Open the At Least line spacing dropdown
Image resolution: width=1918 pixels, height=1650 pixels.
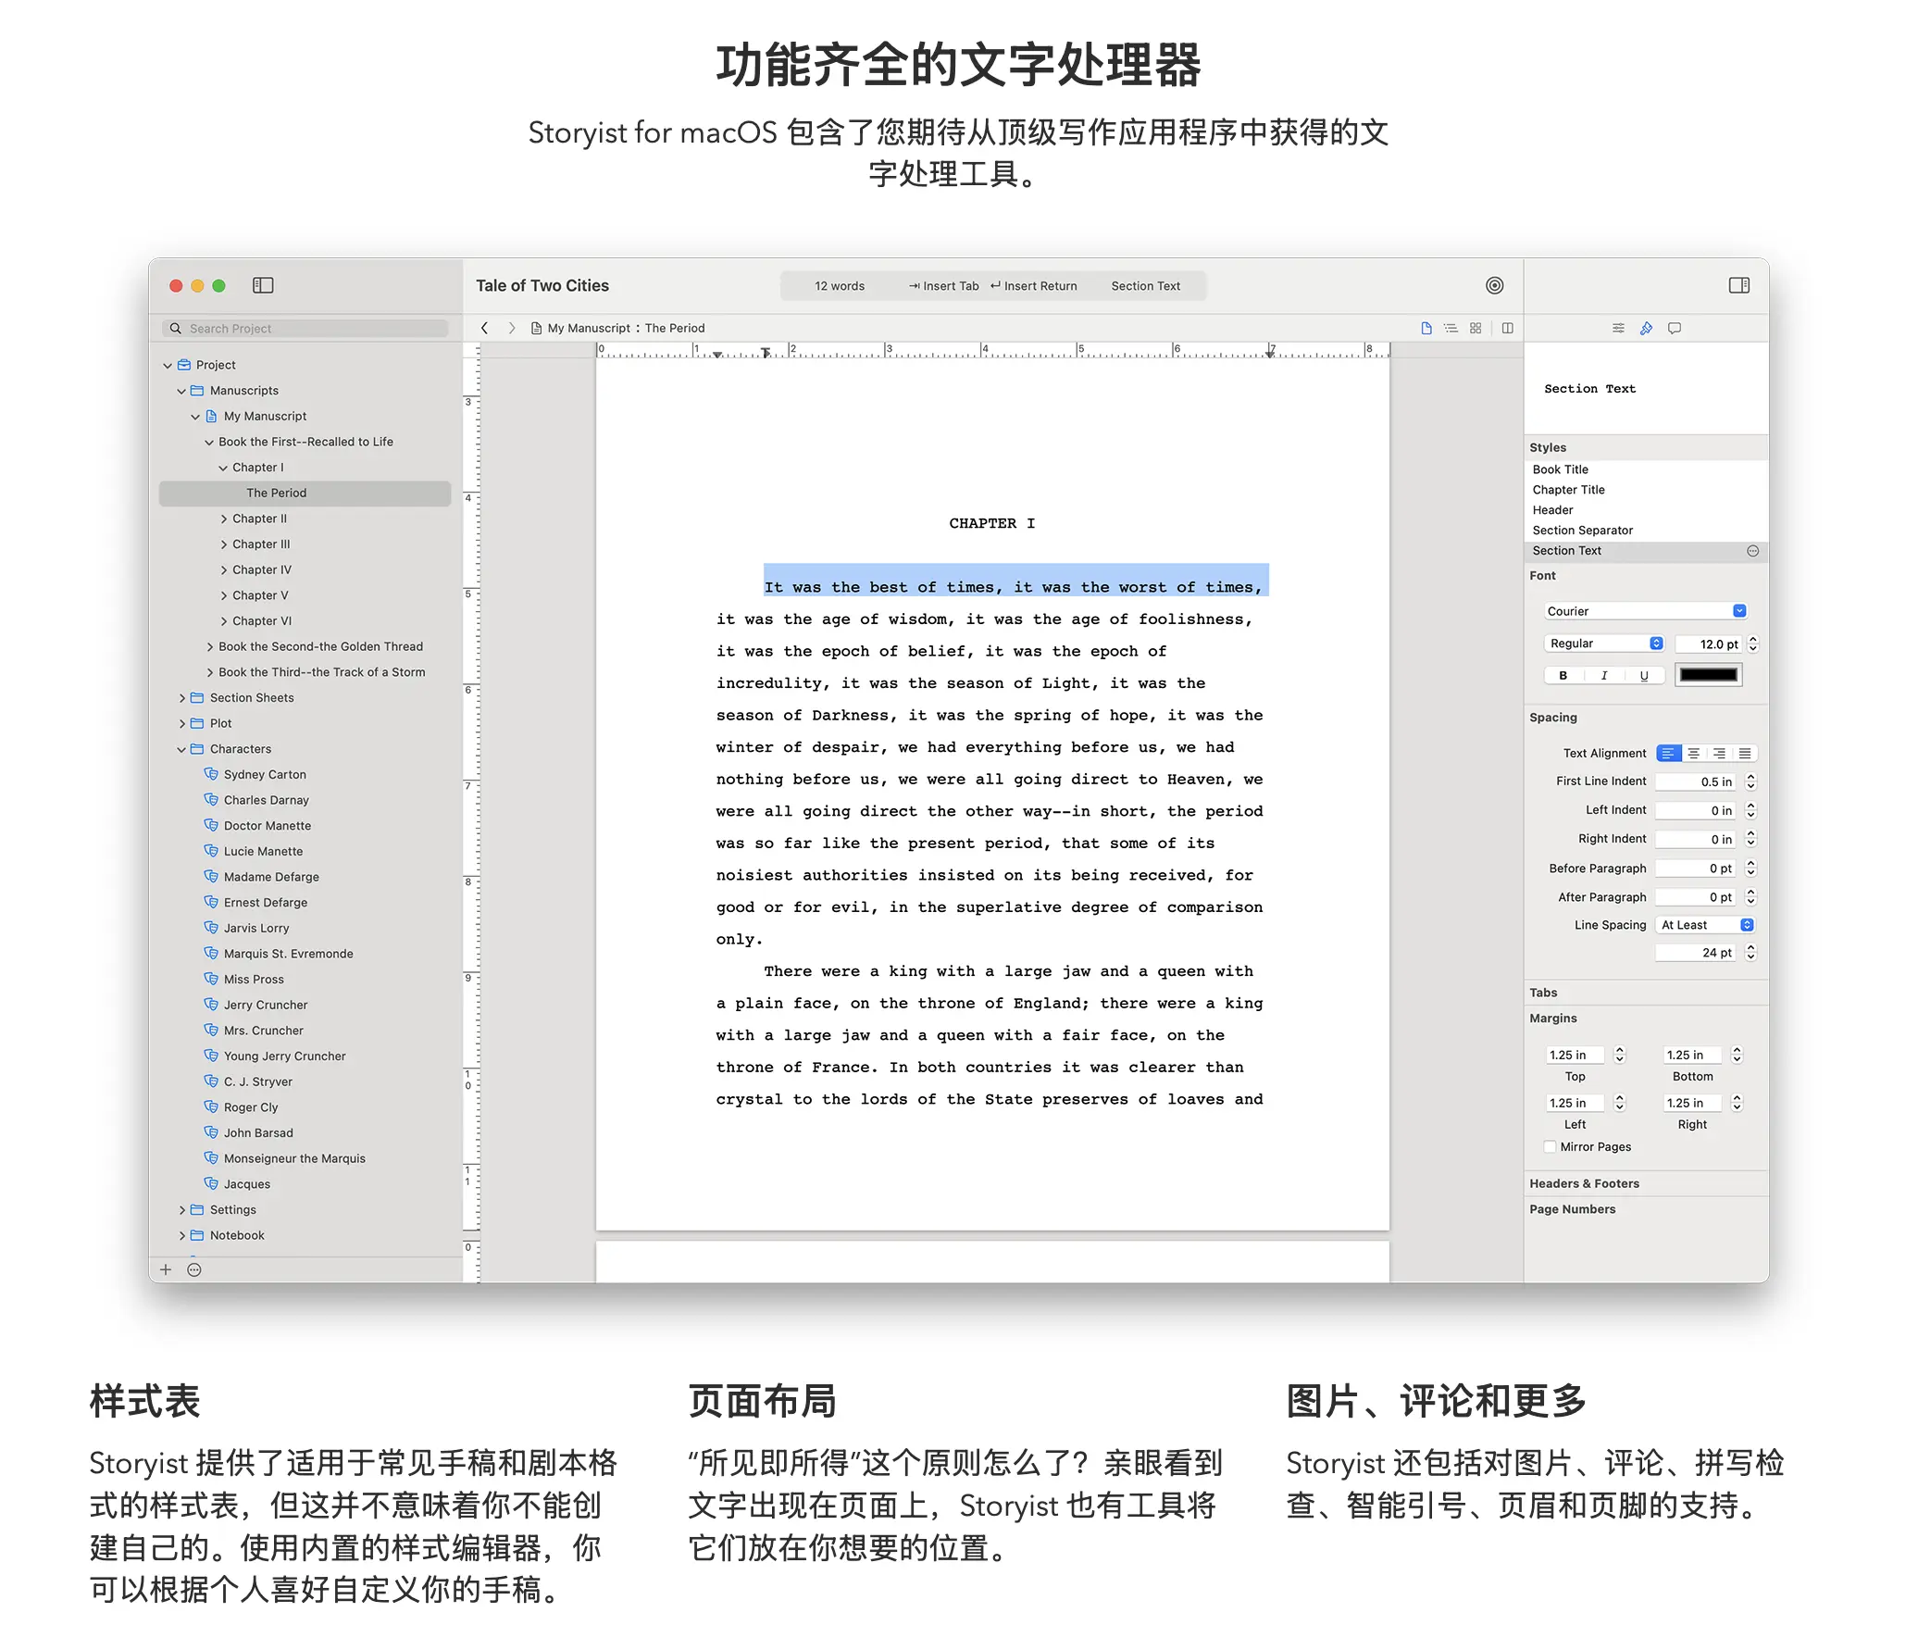point(1706,925)
